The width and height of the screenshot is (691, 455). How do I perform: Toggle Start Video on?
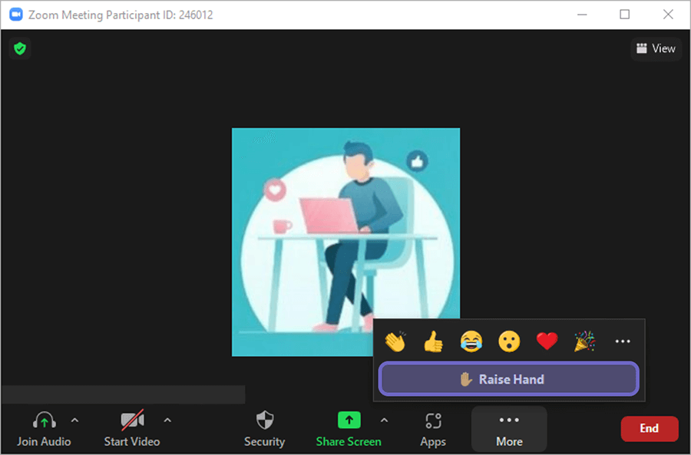click(131, 428)
